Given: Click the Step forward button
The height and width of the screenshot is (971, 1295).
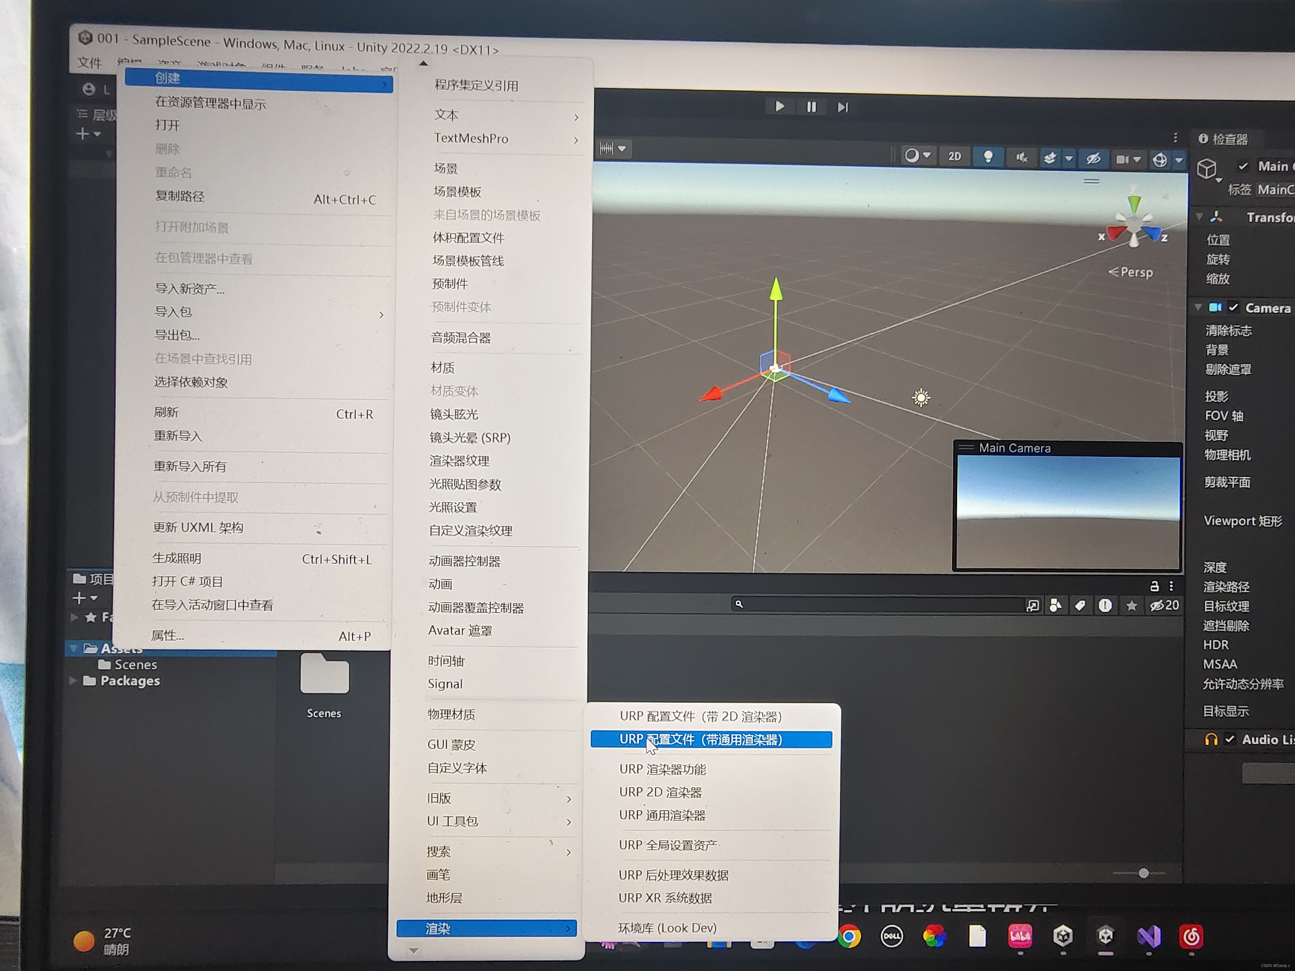Looking at the screenshot, I should click(x=842, y=107).
